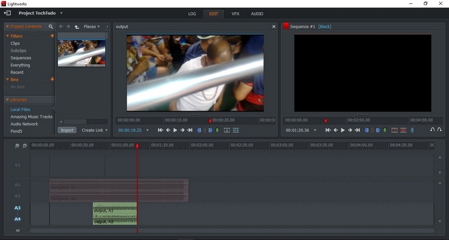Collapse the Filters section
The height and width of the screenshot is (240, 449).
[x=7, y=36]
